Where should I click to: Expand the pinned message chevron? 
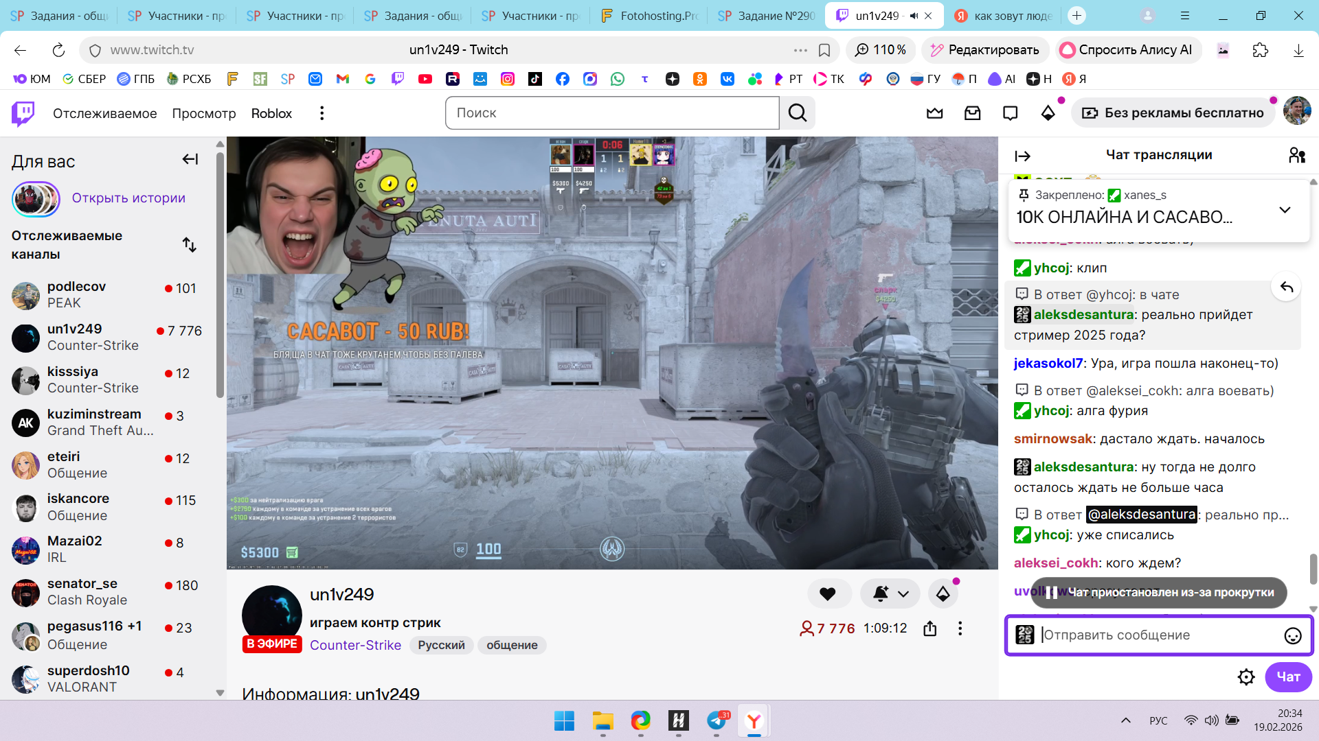click(1285, 210)
